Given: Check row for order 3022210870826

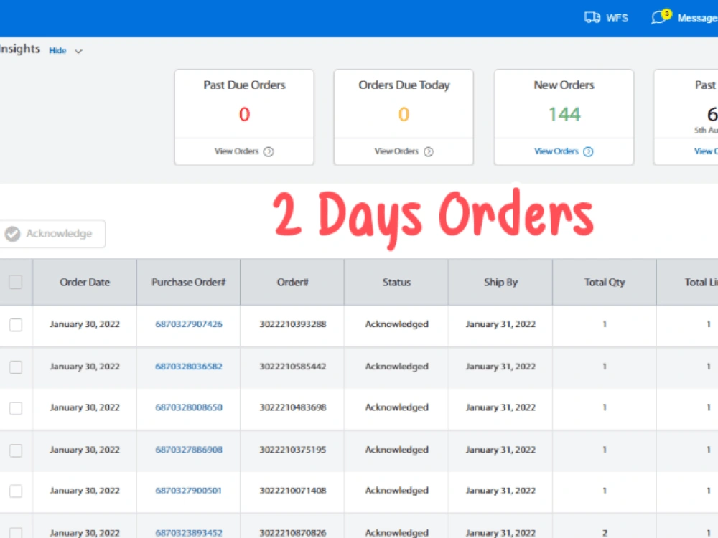Looking at the screenshot, I should tap(16, 532).
